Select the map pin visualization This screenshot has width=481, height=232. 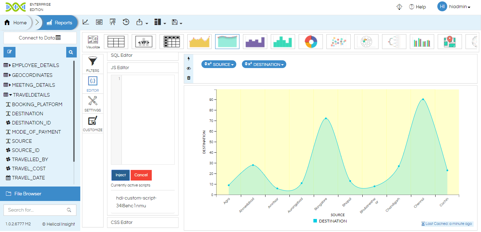[450, 42]
